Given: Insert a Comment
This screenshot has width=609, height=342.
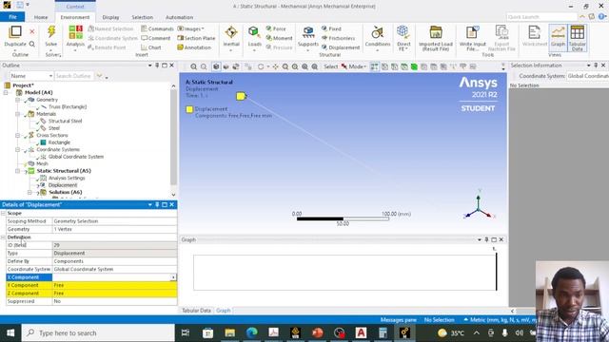Looking at the screenshot, I should coord(156,38).
